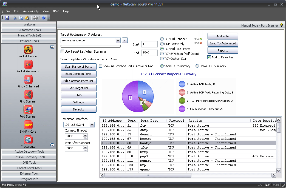Click the End port input field
The height and width of the screenshot is (188, 286).
tap(149, 53)
